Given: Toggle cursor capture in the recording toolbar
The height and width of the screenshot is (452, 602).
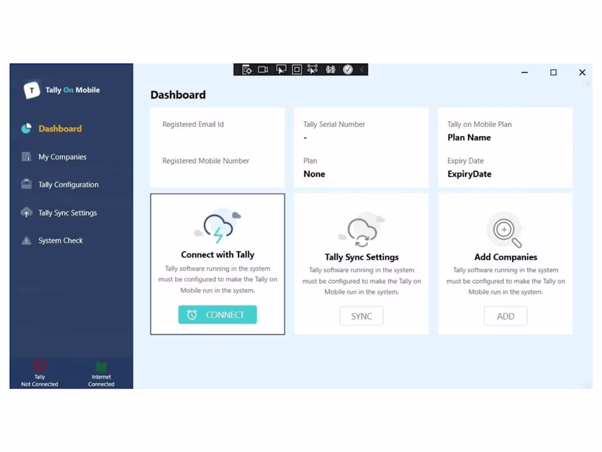Looking at the screenshot, I should (281, 70).
